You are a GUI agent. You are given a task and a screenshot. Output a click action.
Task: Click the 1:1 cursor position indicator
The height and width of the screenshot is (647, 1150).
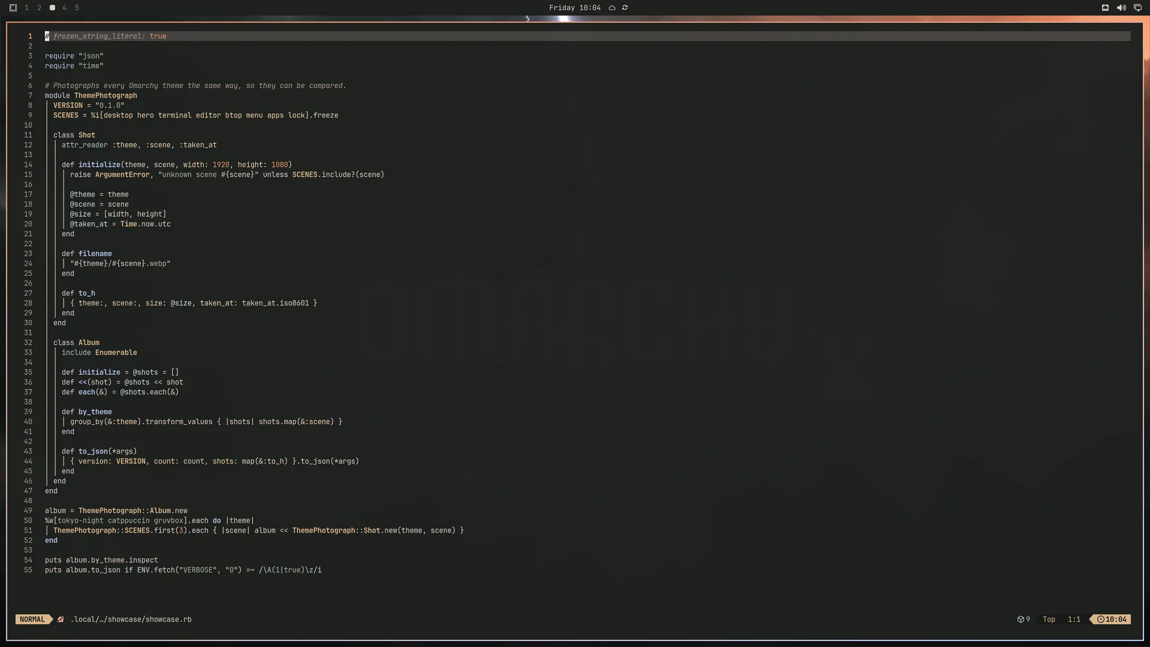pos(1074,619)
